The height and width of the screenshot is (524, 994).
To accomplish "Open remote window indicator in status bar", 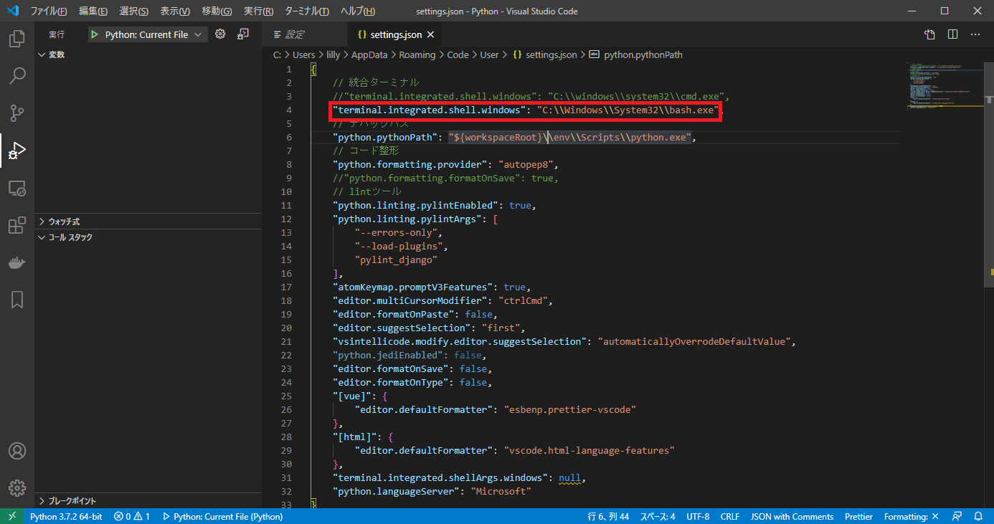I will (x=12, y=516).
